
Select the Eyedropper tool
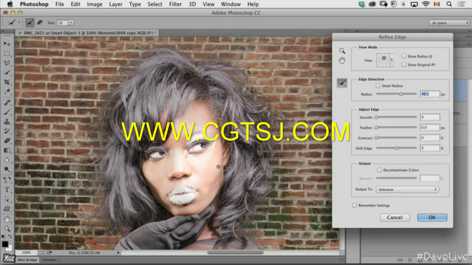pos(7,92)
